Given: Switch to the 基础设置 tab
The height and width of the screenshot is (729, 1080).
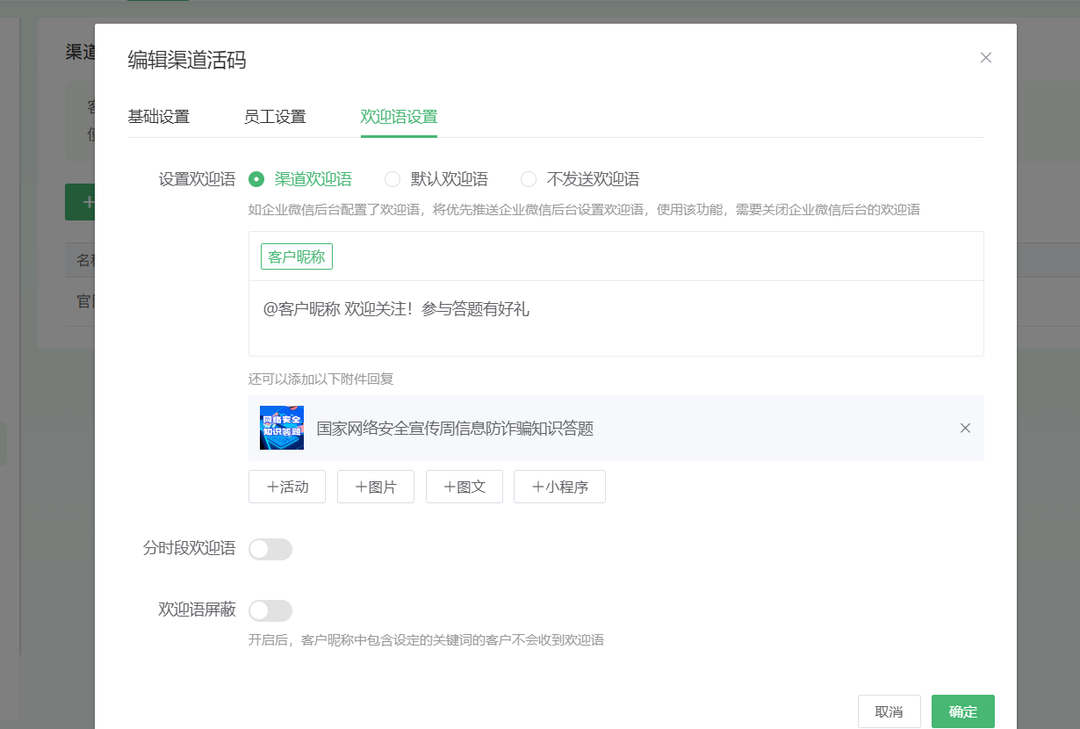Looking at the screenshot, I should pyautogui.click(x=159, y=117).
